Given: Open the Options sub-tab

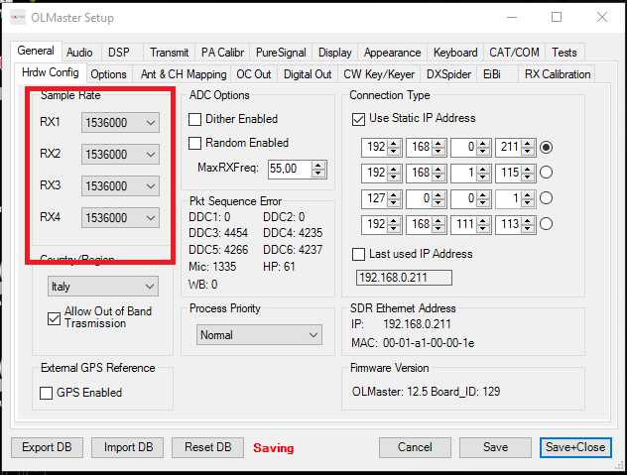Looking at the screenshot, I should pyautogui.click(x=108, y=74).
